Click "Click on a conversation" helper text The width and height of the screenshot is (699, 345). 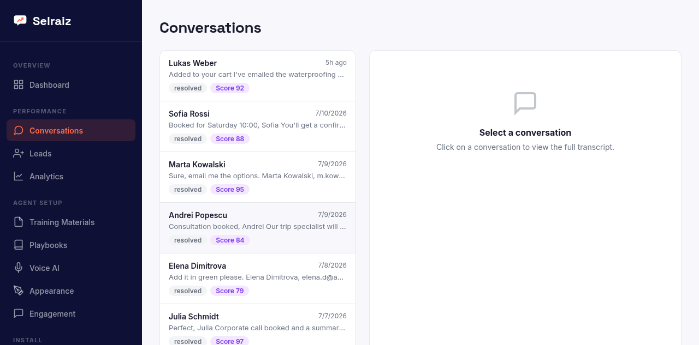525,147
